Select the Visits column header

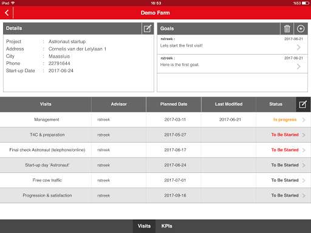point(46,104)
